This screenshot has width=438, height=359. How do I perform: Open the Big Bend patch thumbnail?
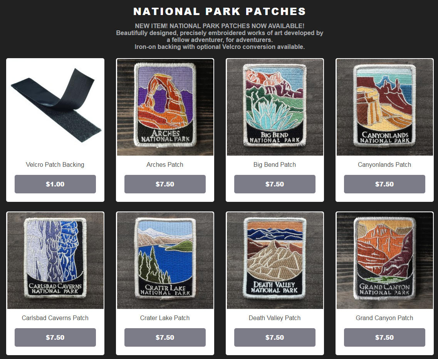click(275, 107)
